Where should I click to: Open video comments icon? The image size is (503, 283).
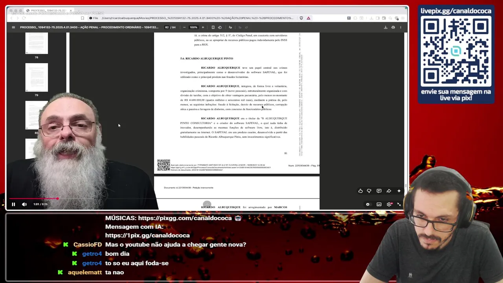point(379,191)
